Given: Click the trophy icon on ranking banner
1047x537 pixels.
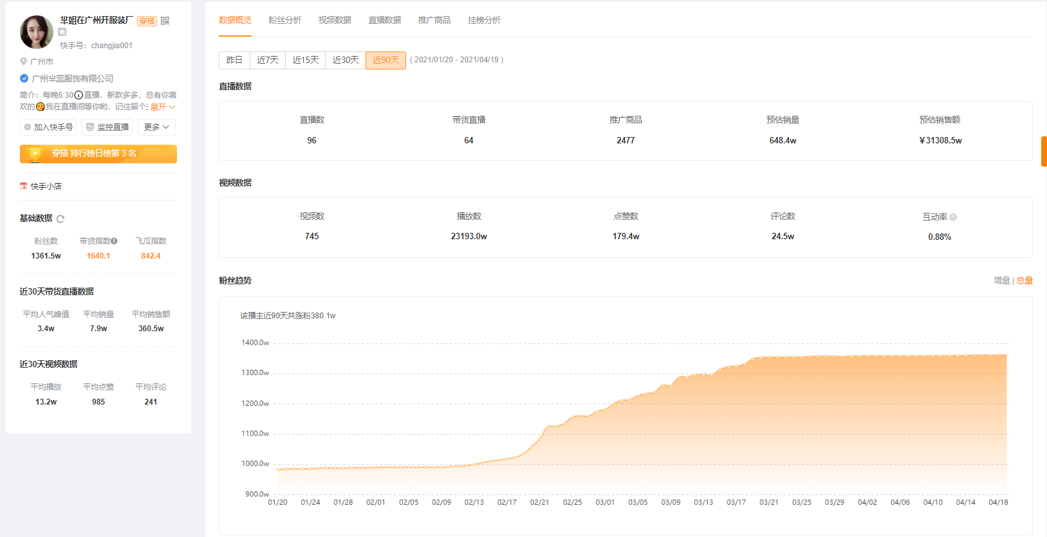Looking at the screenshot, I should (35, 154).
